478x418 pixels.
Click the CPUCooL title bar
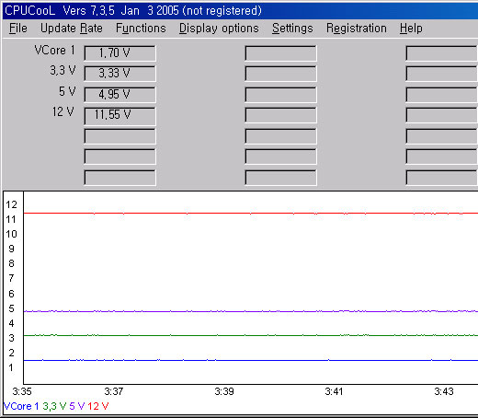click(240, 10)
